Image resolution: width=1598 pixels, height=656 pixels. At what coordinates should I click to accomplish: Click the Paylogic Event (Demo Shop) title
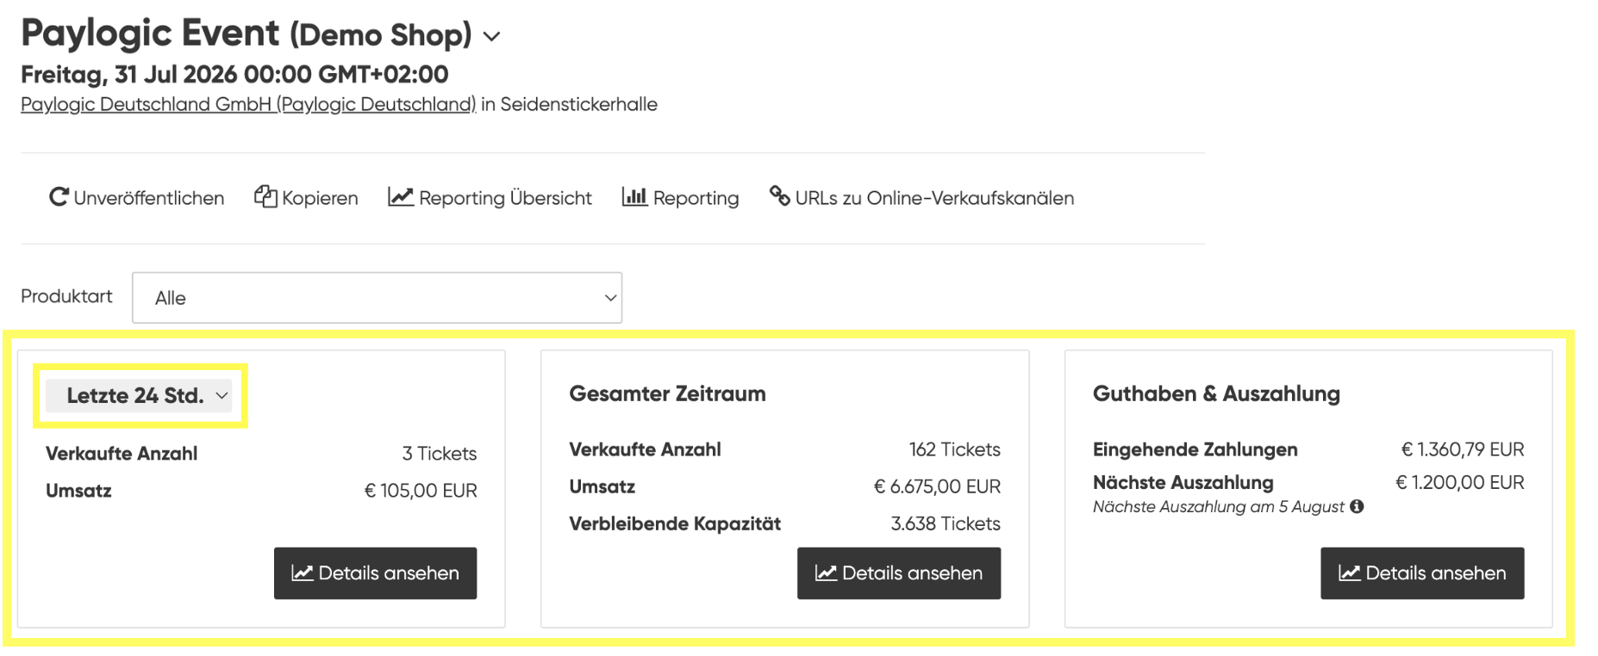[247, 34]
